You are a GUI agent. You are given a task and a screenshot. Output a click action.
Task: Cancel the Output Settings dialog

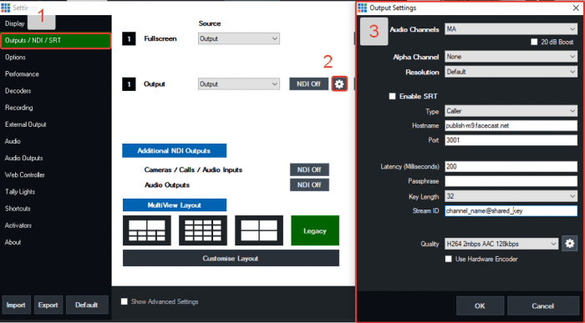[542, 305]
